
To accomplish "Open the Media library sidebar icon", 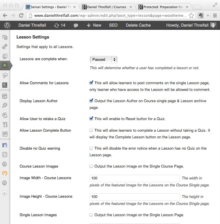I will (5, 37).
